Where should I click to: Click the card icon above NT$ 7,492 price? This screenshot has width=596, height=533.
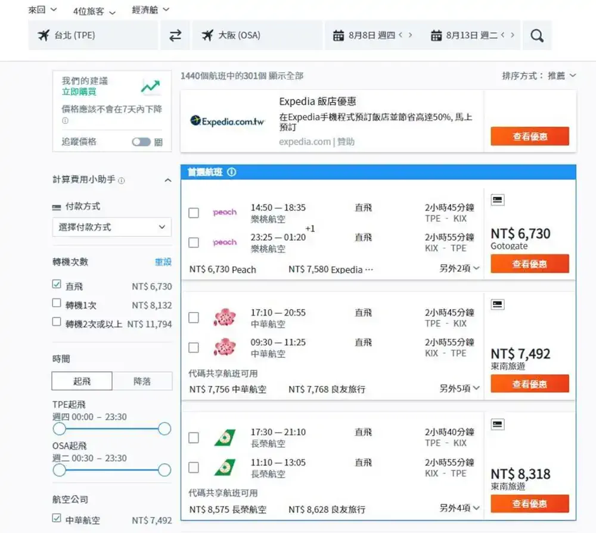(x=497, y=304)
